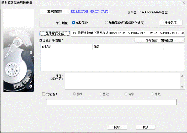187x133 pixels.
Task: Click the 來源磁碟區 source volume button
Action: [x=55, y=12]
